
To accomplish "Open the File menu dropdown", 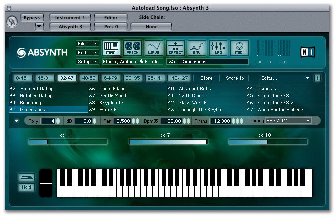I will coord(87,44).
